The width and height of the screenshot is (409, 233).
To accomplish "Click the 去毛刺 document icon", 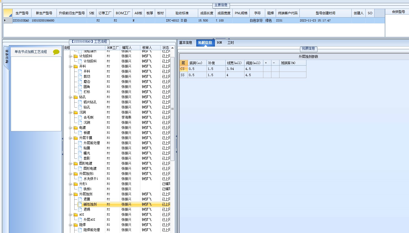I will pos(80,118).
